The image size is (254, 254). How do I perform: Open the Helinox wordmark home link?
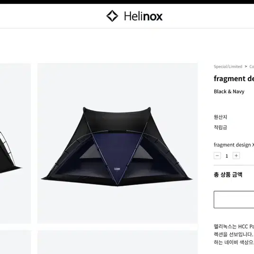click(143, 16)
